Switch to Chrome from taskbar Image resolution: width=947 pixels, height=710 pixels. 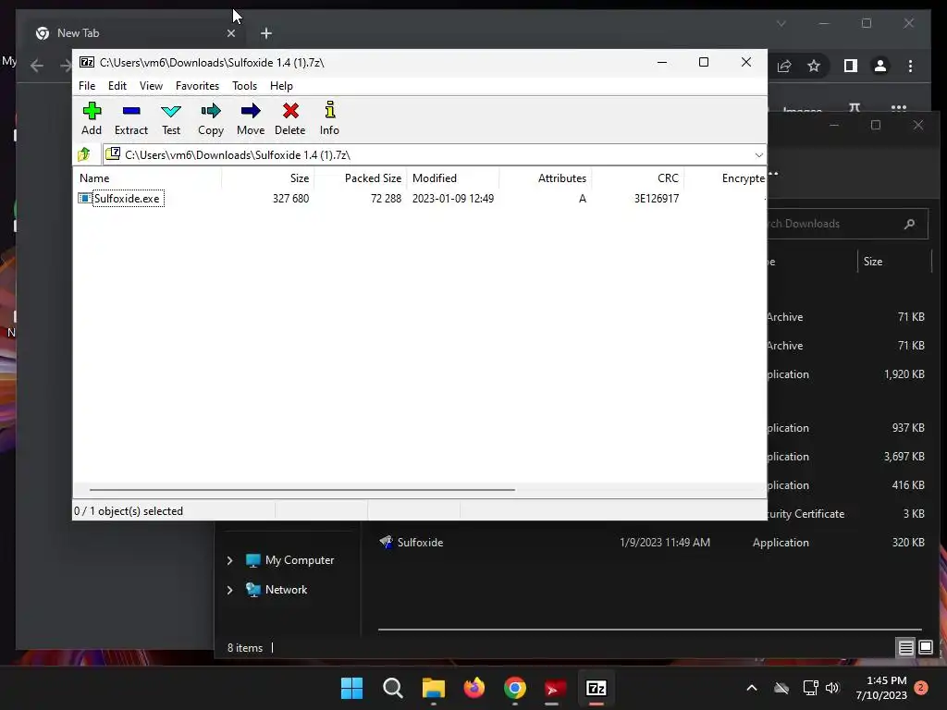[x=515, y=688]
